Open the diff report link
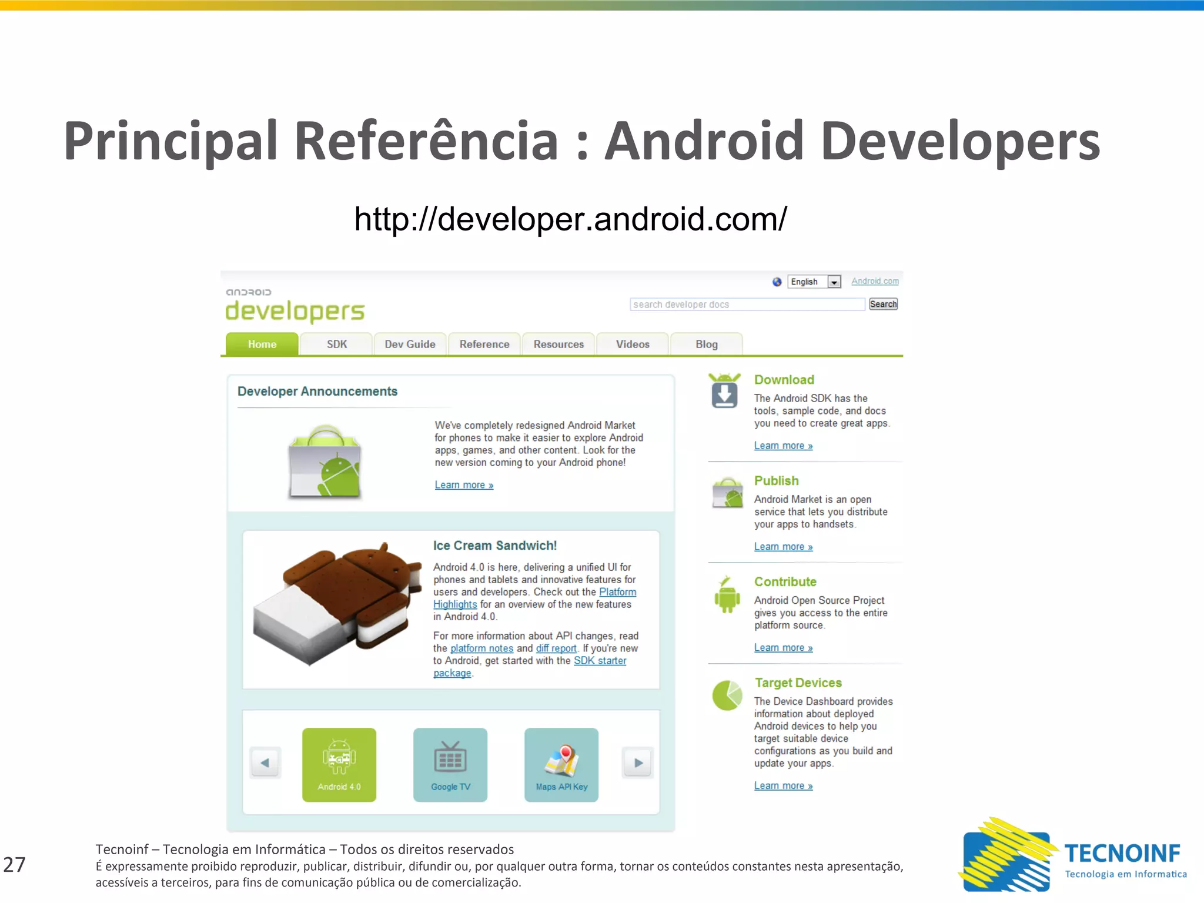Image resolution: width=1204 pixels, height=903 pixels. 556,648
